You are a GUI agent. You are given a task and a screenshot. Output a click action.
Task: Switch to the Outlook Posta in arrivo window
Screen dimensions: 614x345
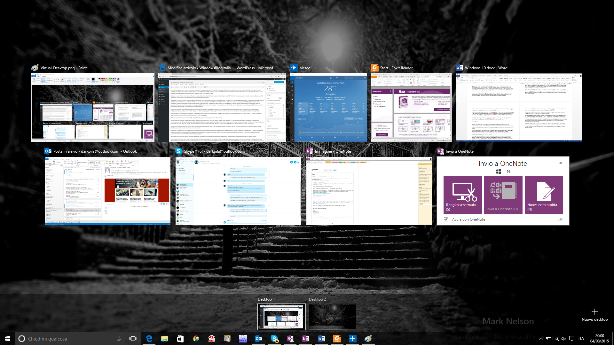(x=107, y=191)
